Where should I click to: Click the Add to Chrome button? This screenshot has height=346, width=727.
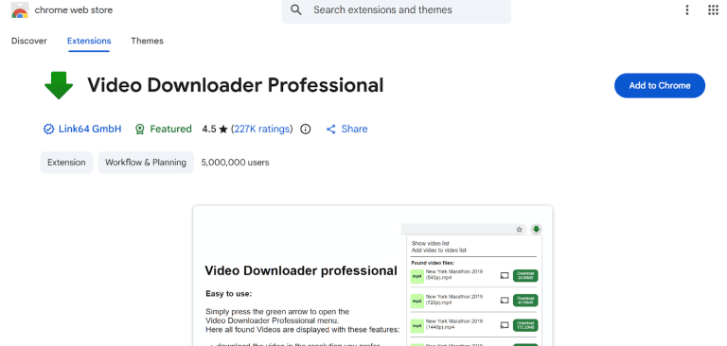tap(660, 86)
